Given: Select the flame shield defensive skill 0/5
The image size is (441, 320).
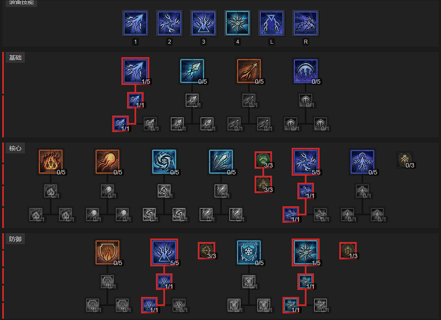Looking at the screenshot, I should coord(107,252).
